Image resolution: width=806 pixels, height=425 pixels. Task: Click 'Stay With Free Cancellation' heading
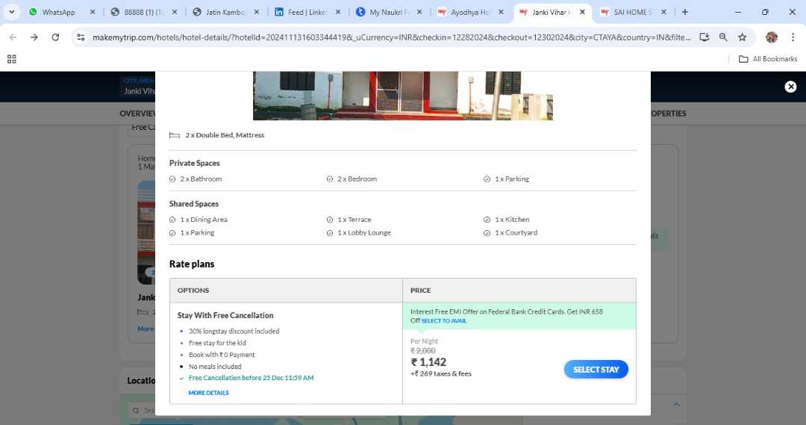tap(225, 315)
